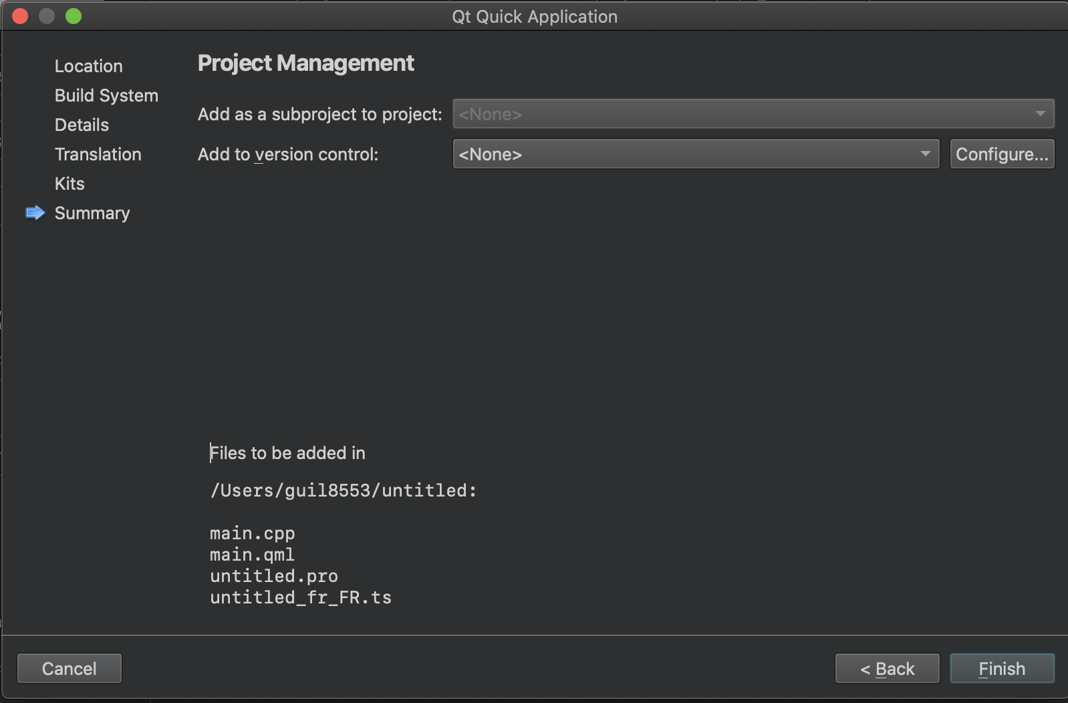Click the blue arrow beside Summary
The width and height of the screenshot is (1068, 703).
35,213
